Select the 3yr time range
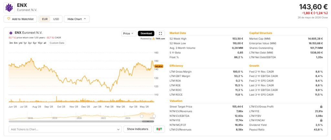 [30, 43]
